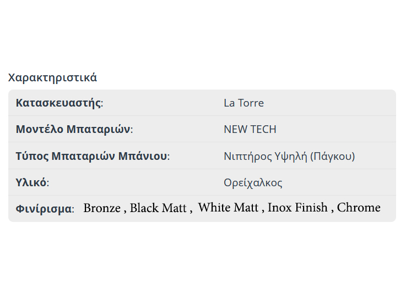Select the La Torre manufacturer value

click(x=243, y=103)
